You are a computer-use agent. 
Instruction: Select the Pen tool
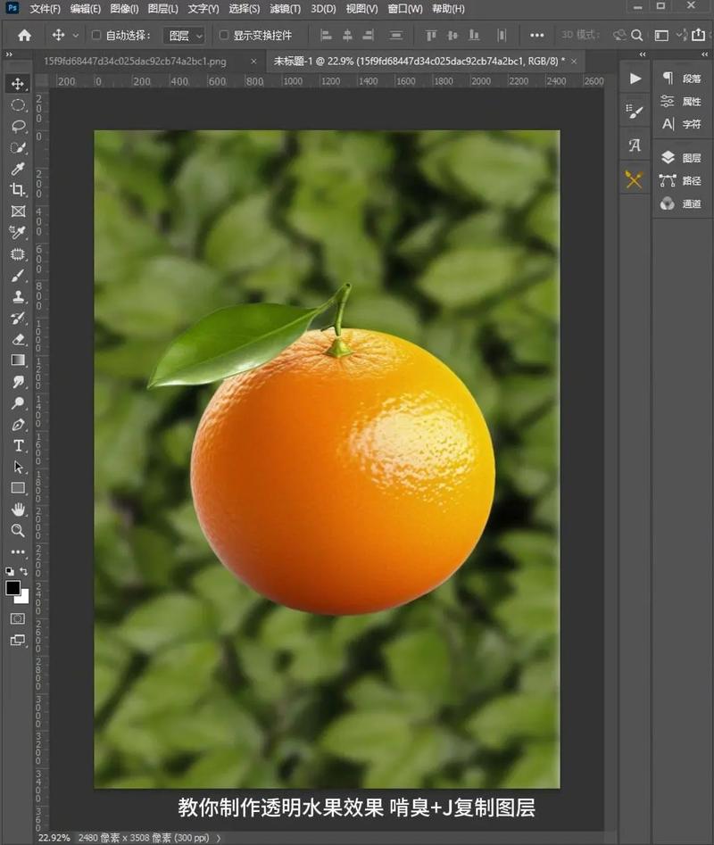click(x=17, y=425)
